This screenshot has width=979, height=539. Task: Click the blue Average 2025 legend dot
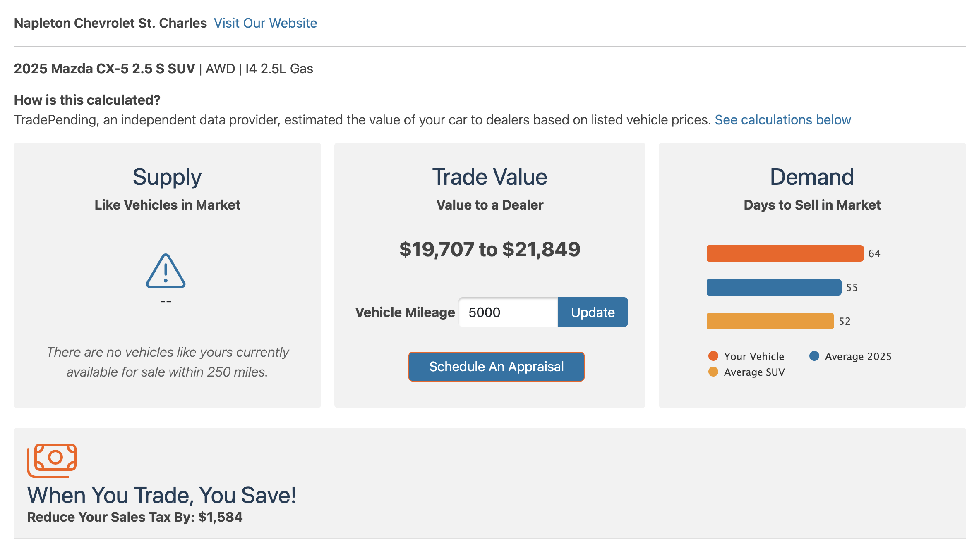pos(814,356)
